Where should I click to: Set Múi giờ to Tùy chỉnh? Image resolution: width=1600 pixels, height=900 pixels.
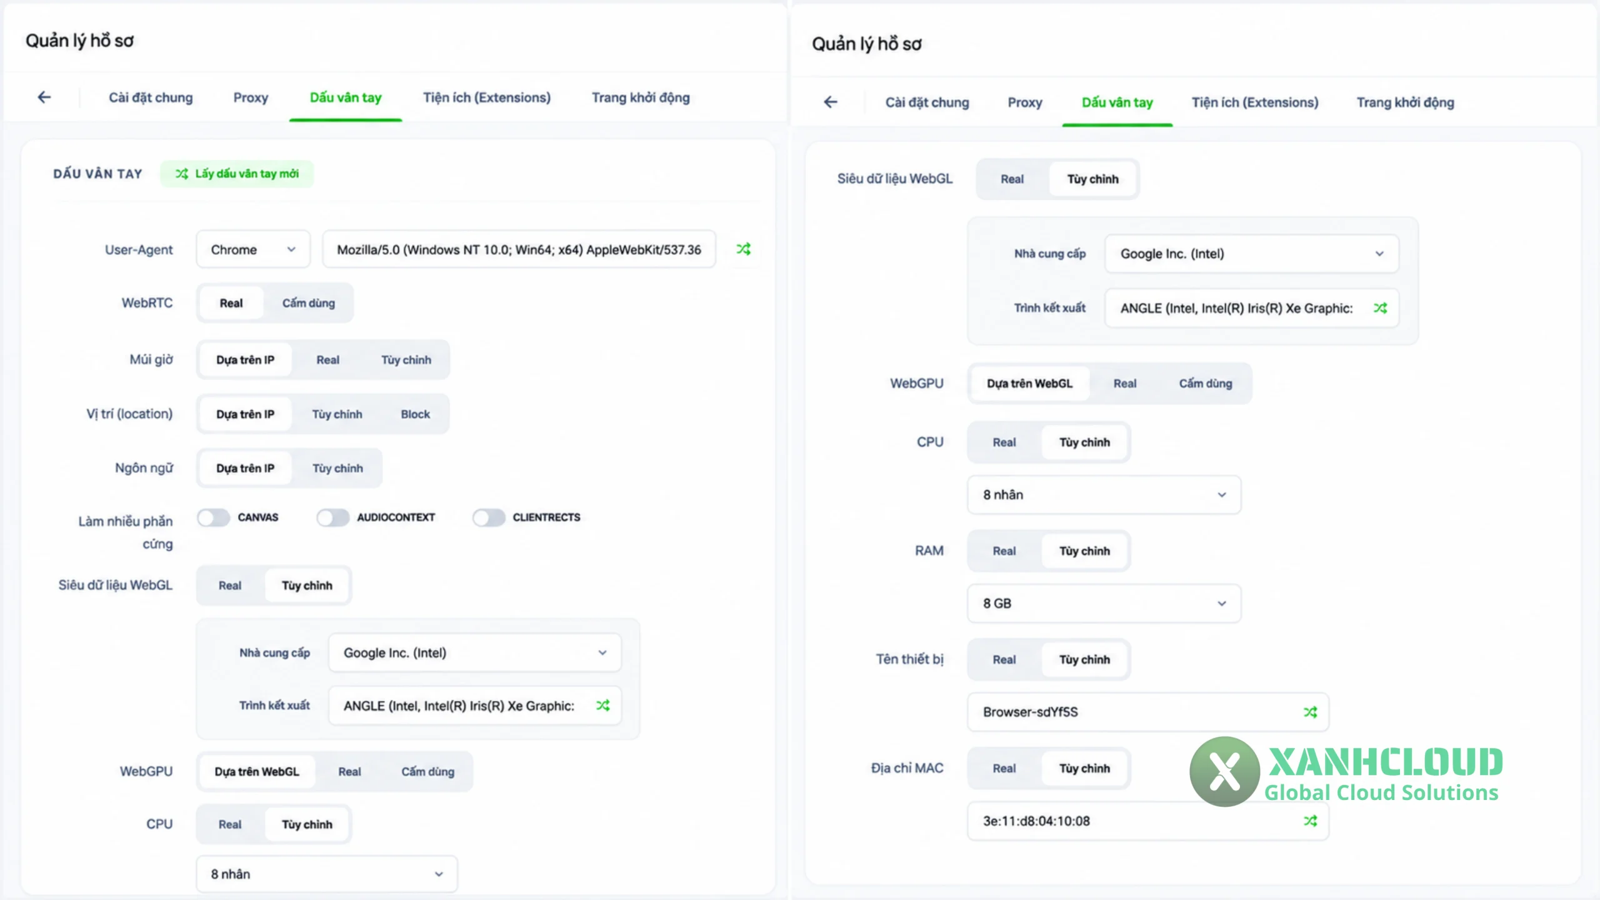click(406, 360)
